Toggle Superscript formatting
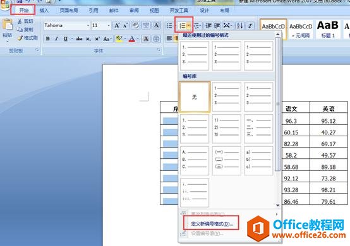This screenshot has height=246, width=350. [x=97, y=38]
